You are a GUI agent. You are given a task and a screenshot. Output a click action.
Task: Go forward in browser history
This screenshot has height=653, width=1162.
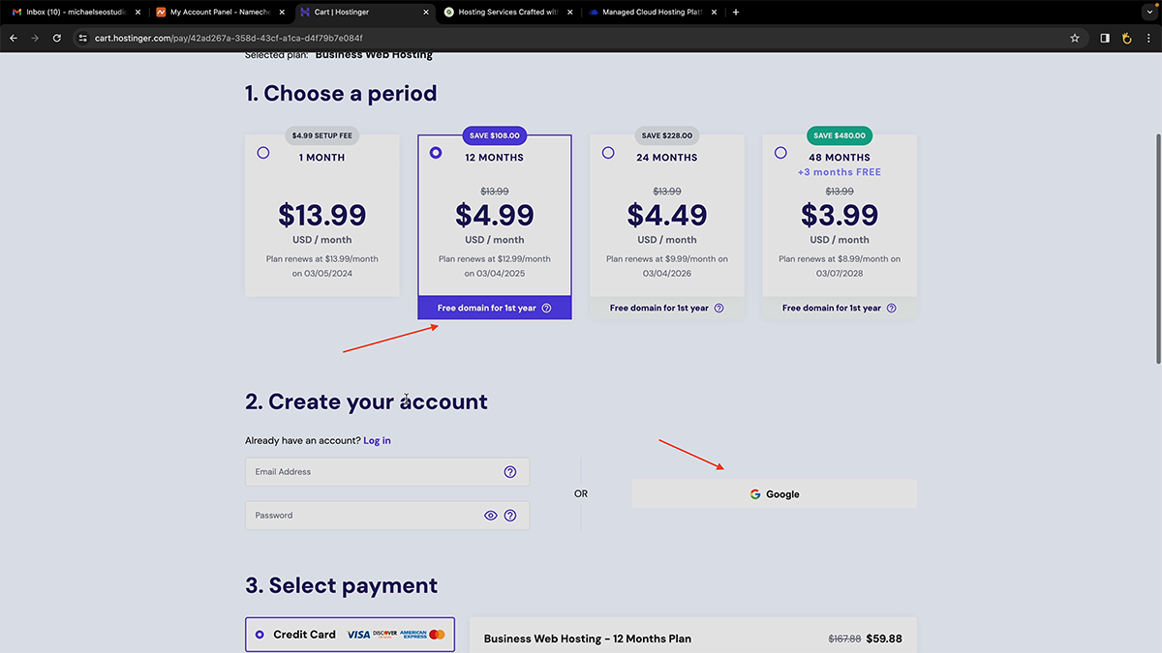tap(35, 38)
